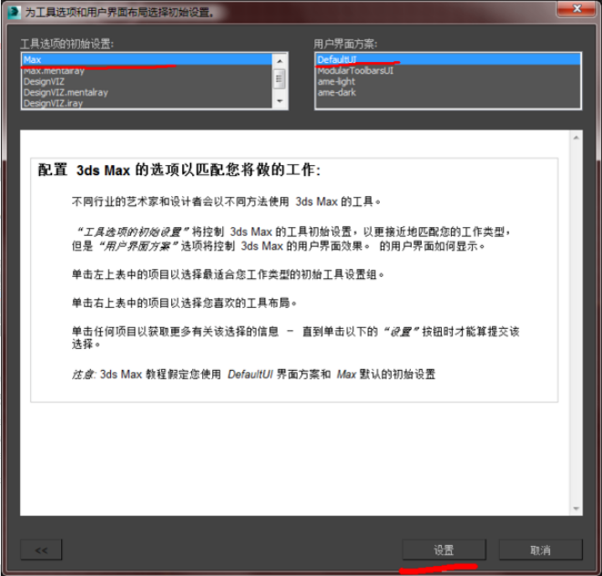602x576 pixels.
Task: Click tool options list scroll up arrow
Action: point(280,61)
